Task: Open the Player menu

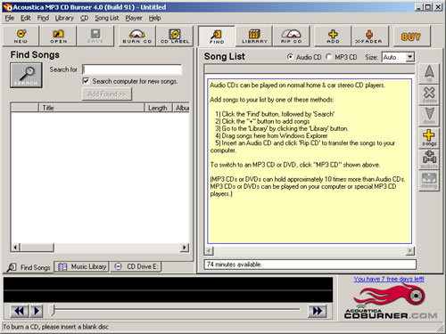Action: [134, 18]
